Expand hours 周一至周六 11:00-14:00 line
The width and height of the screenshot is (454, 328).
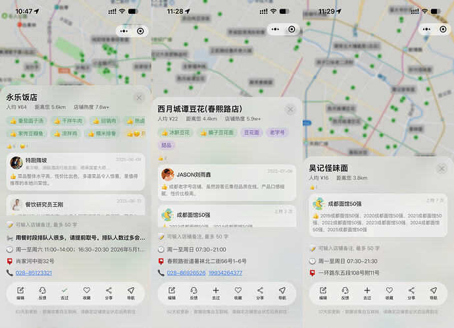[x=76, y=250]
